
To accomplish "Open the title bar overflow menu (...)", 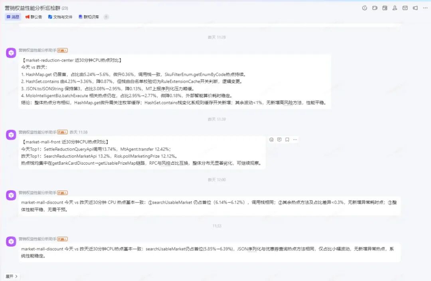I will click(425, 8).
